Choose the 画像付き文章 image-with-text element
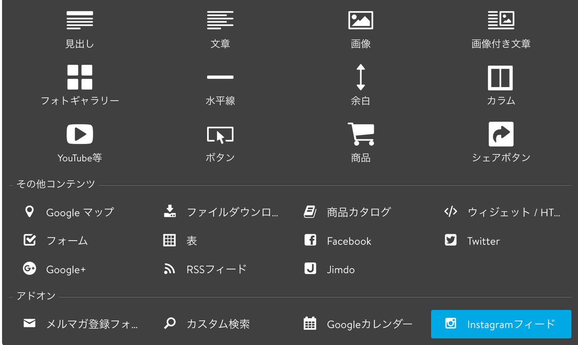Screen dimensions: 578x345 point(501,28)
